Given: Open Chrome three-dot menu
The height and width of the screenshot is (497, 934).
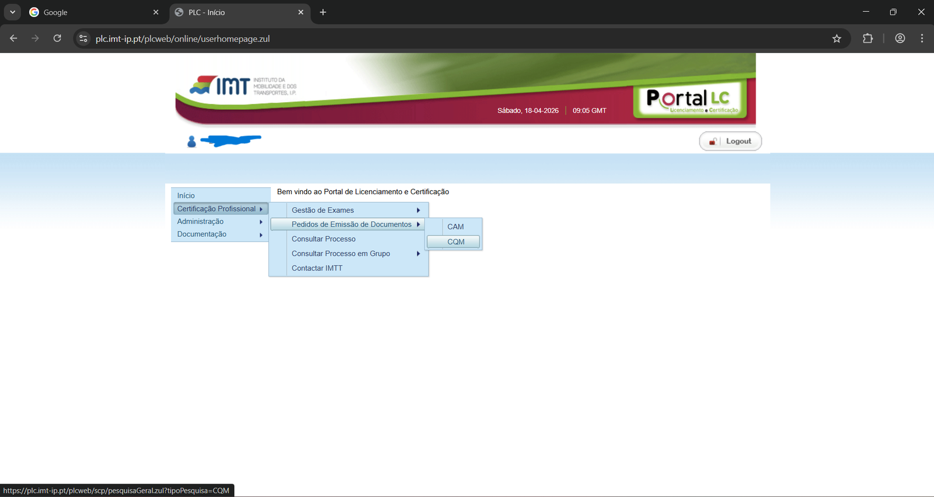Looking at the screenshot, I should [922, 38].
